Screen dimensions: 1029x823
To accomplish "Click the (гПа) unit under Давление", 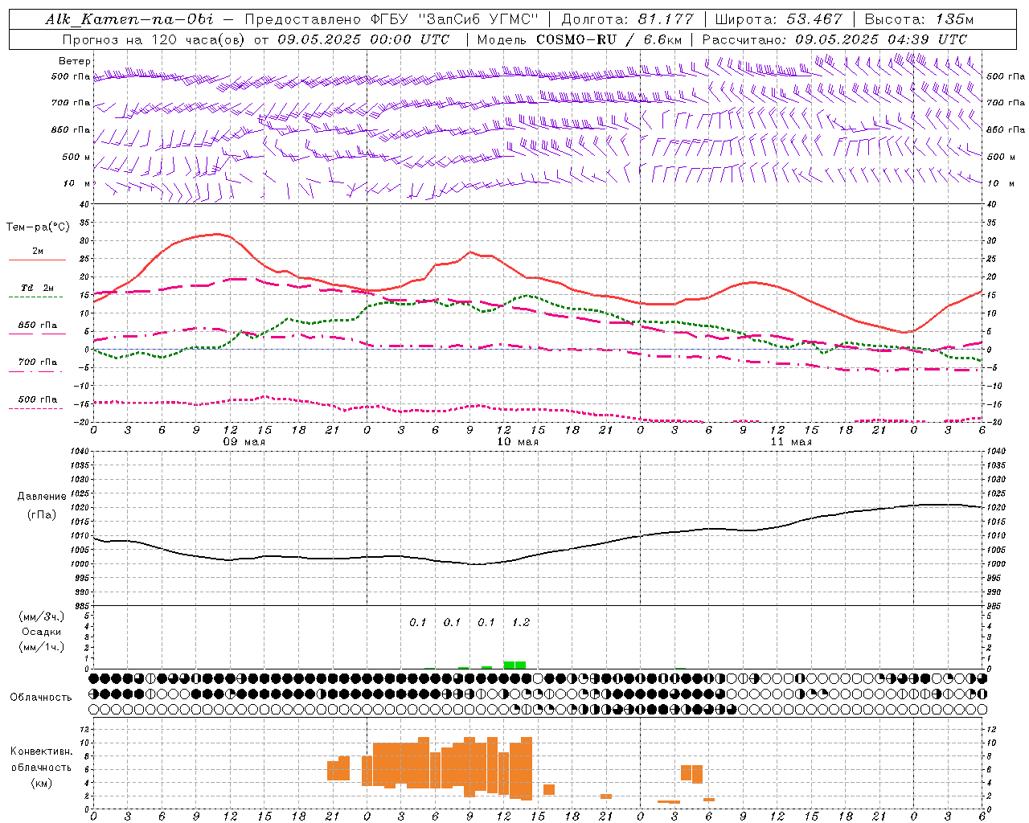I will 42,515.
